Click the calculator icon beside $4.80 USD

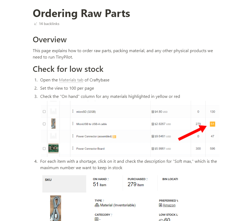[153, 112]
